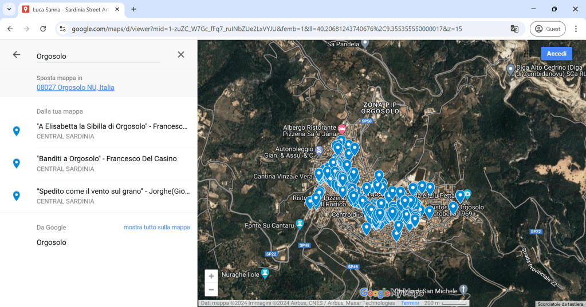Click the Nuraghe Ilole map marker
This screenshot has width=586, height=307.
(265, 273)
